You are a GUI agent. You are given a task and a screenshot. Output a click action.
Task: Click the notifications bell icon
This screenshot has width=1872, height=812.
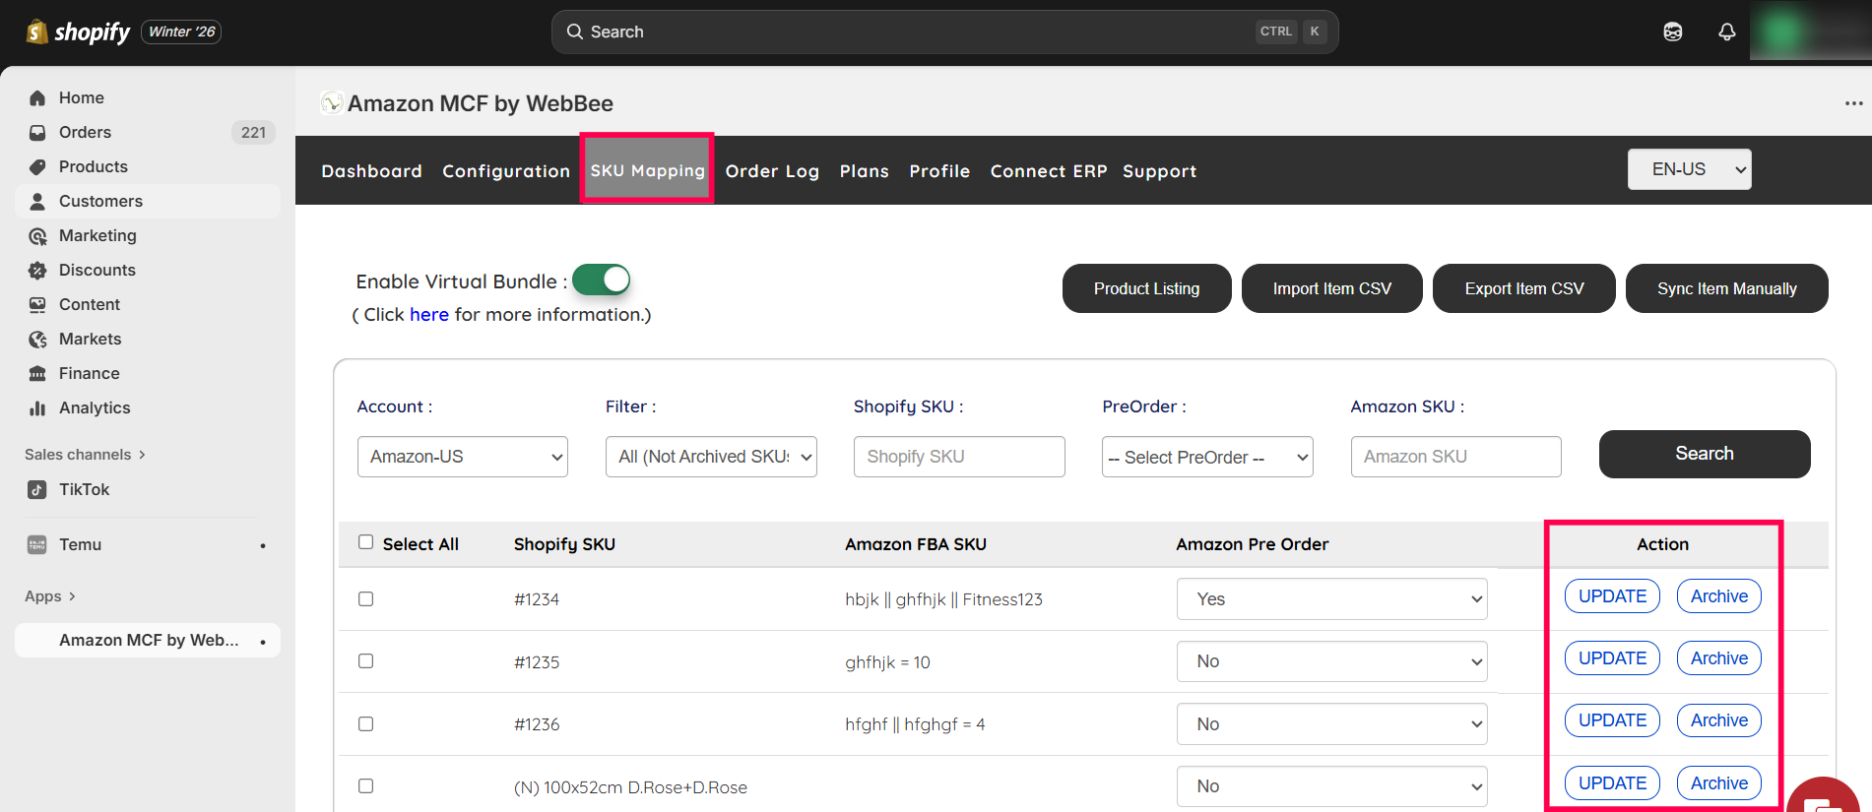[1726, 32]
